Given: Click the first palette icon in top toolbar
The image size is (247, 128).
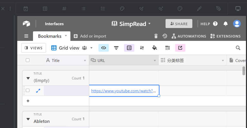Looking at the screenshot, I should [x=122, y=9].
